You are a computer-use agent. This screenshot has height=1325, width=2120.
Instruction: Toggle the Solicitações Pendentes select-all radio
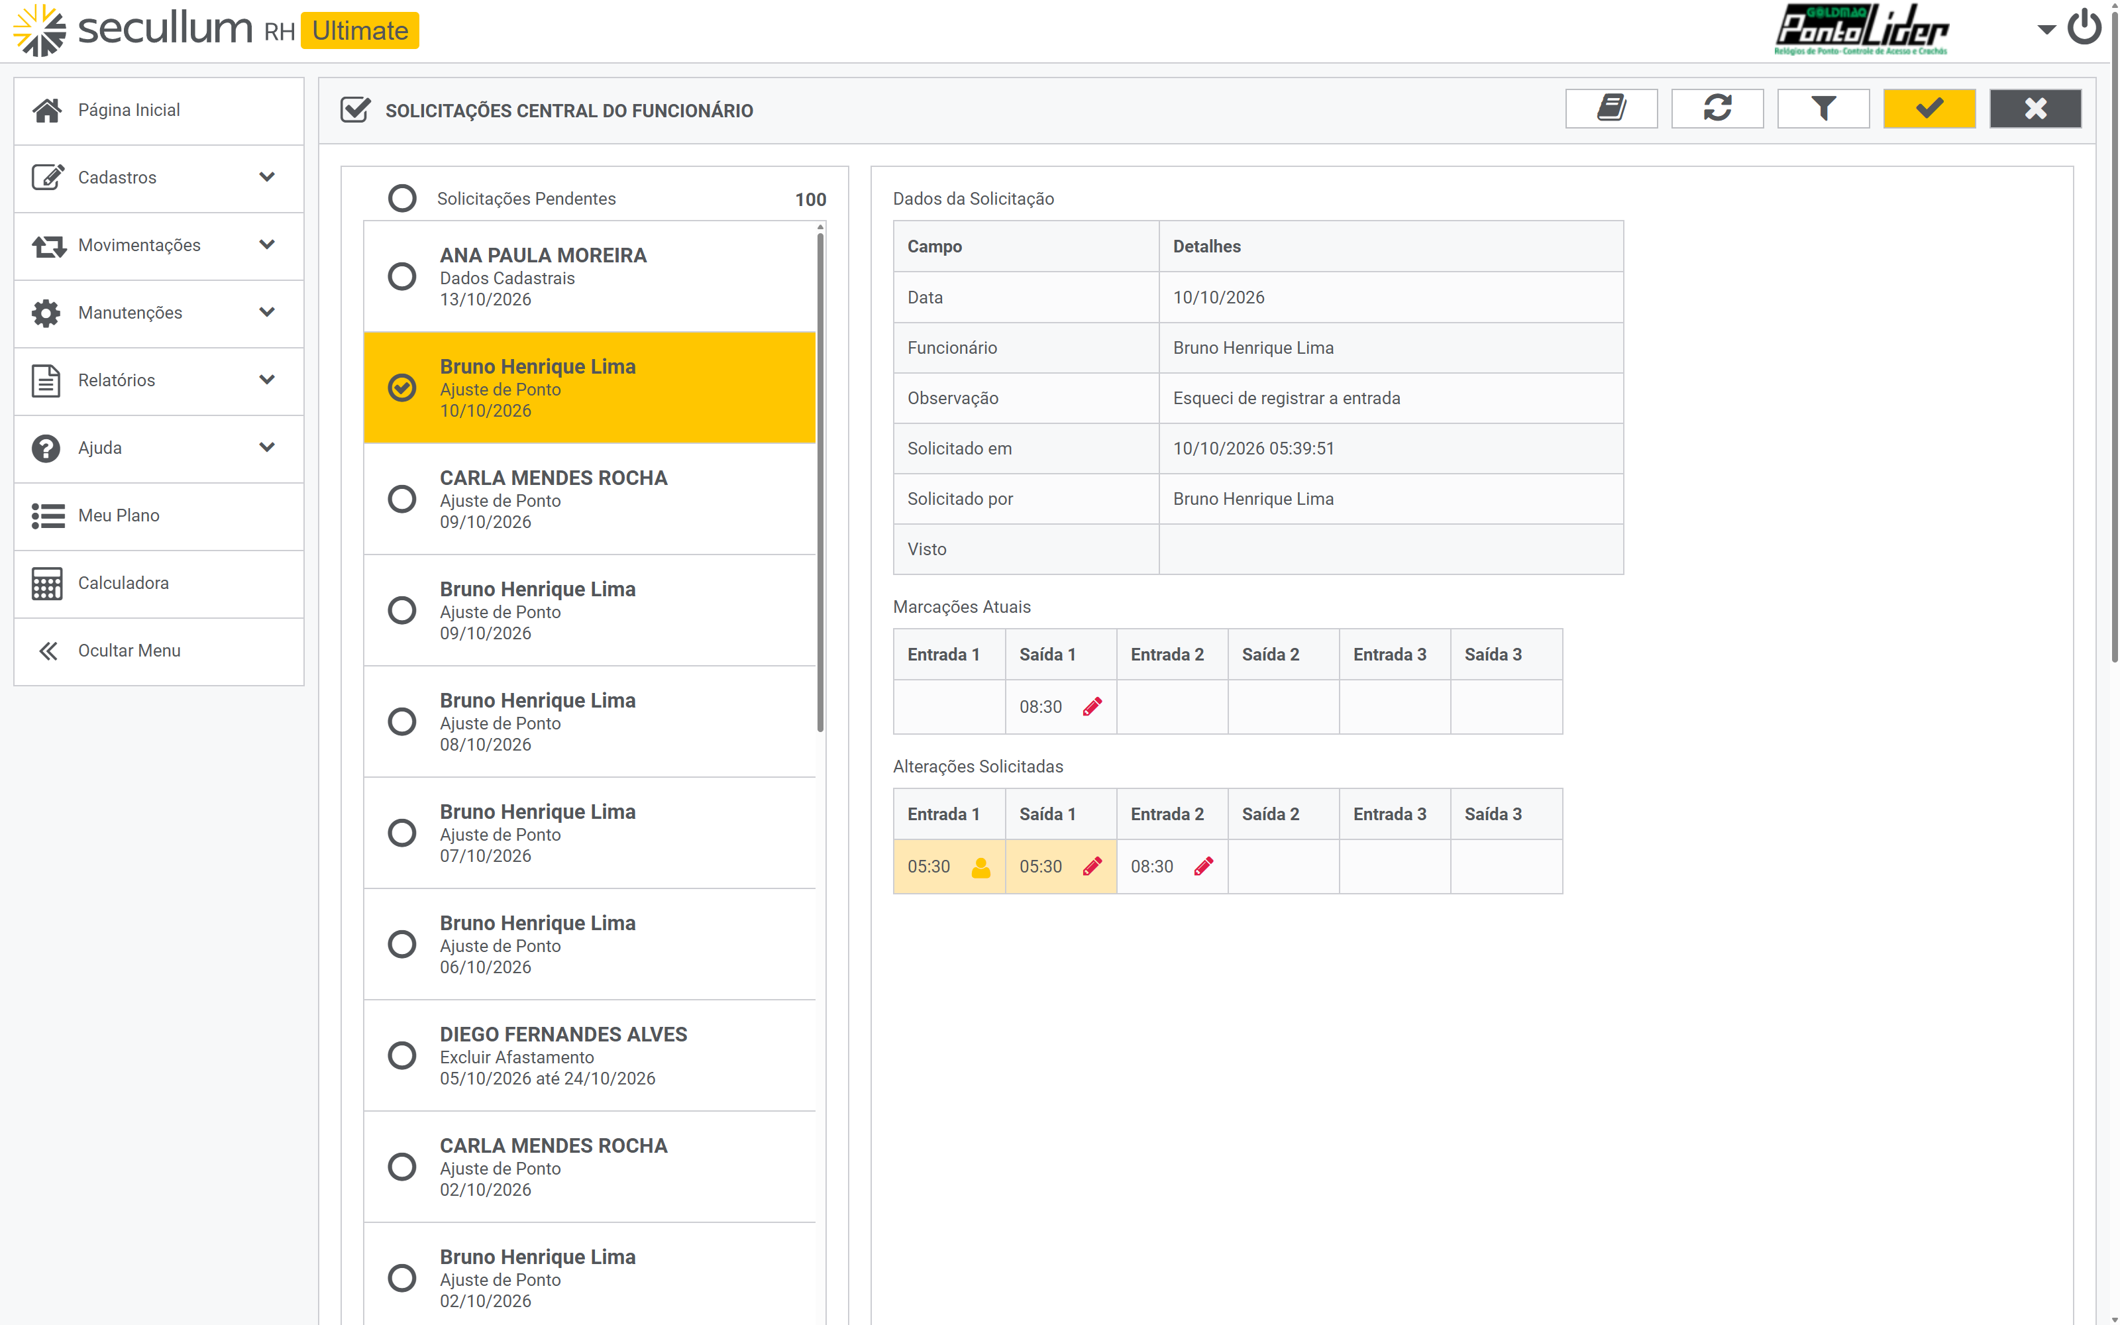[x=402, y=198]
